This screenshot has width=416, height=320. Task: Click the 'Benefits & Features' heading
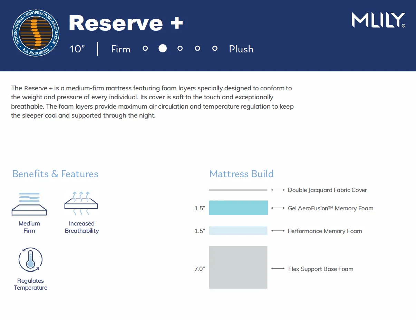(55, 174)
